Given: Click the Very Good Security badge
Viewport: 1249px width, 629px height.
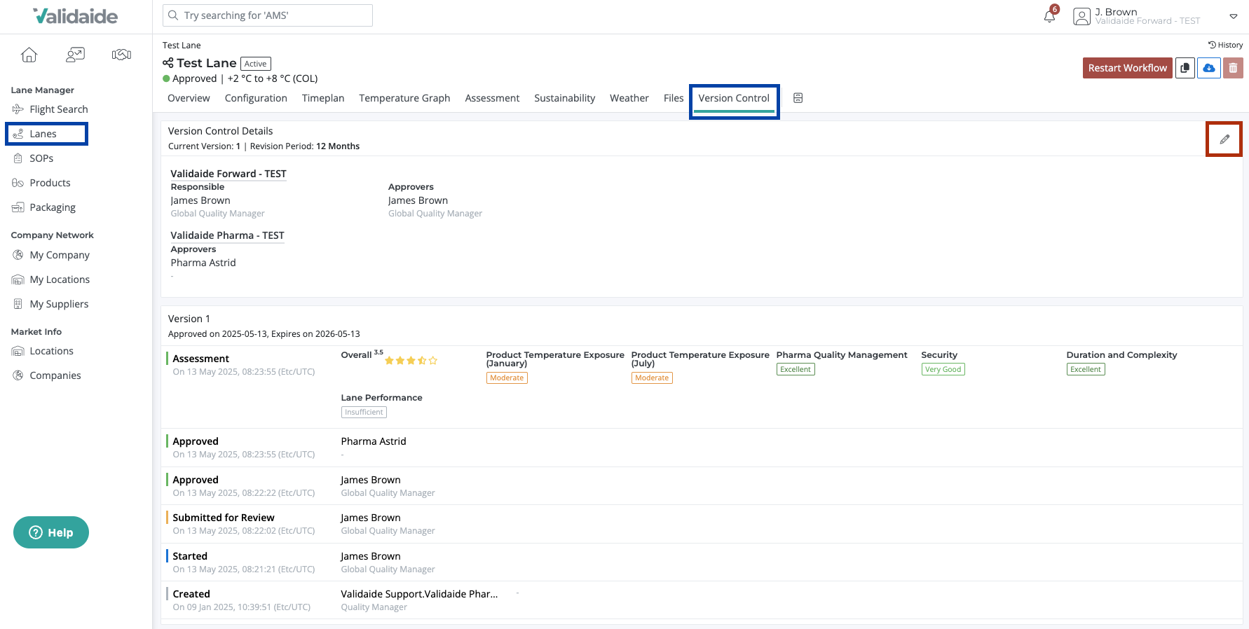Looking at the screenshot, I should click(x=943, y=370).
